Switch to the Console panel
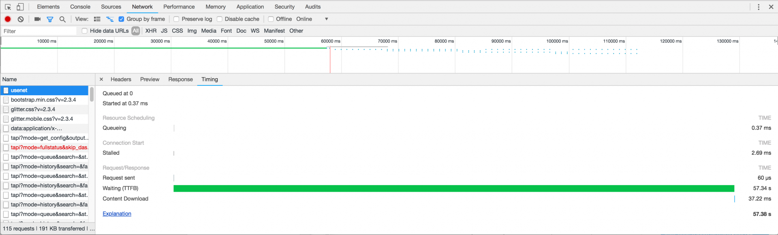 point(80,7)
